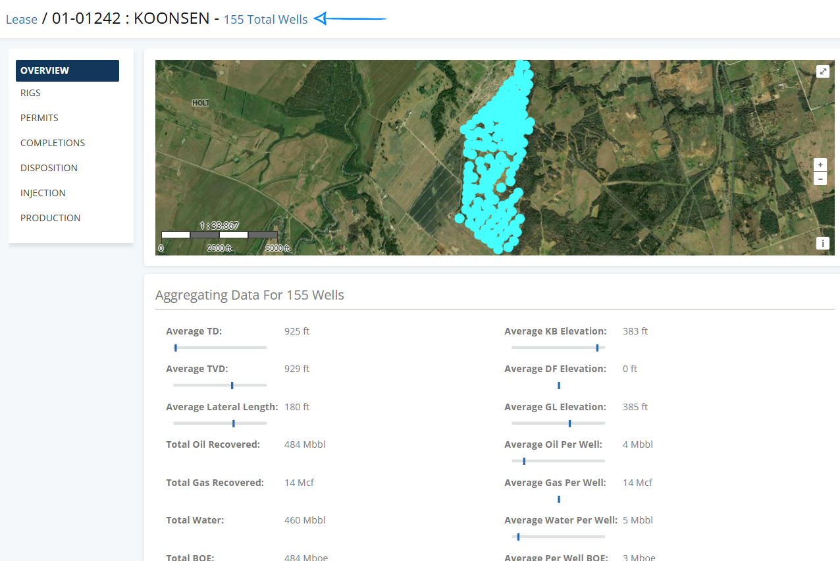Image resolution: width=840 pixels, height=561 pixels.
Task: Open the 155 Total Wells link
Action: click(x=265, y=20)
